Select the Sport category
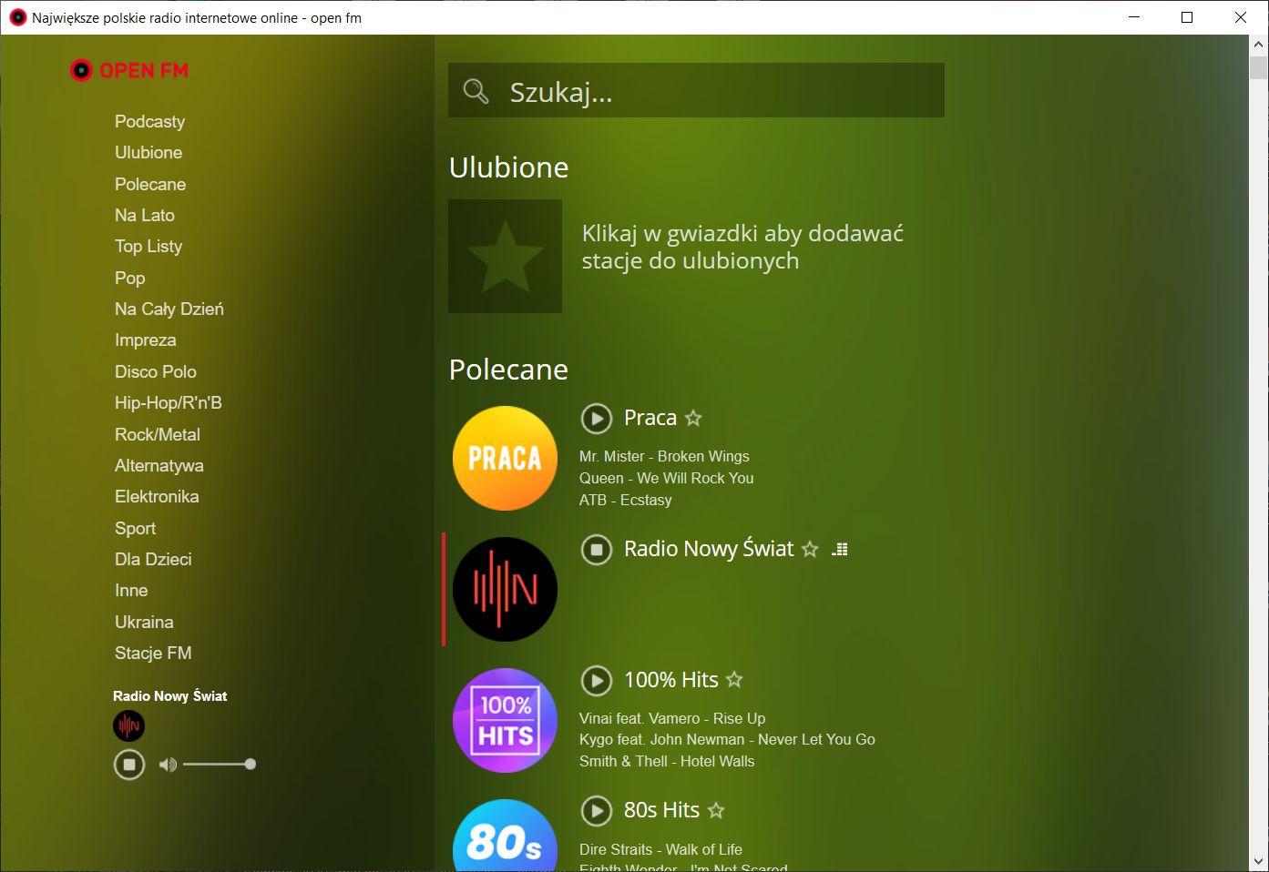Image resolution: width=1269 pixels, height=872 pixels. click(135, 528)
